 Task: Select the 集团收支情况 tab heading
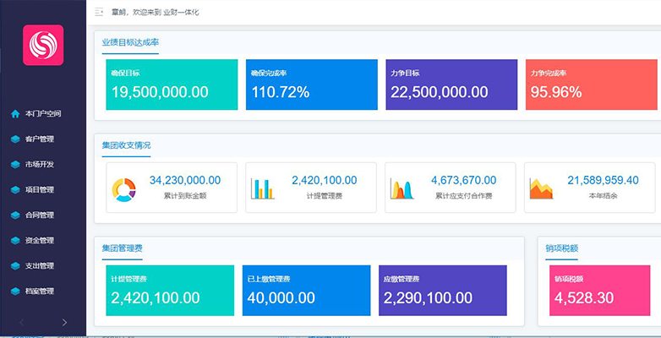coord(126,145)
